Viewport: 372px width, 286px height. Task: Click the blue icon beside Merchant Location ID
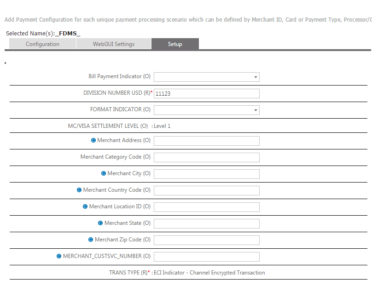[x=85, y=206]
